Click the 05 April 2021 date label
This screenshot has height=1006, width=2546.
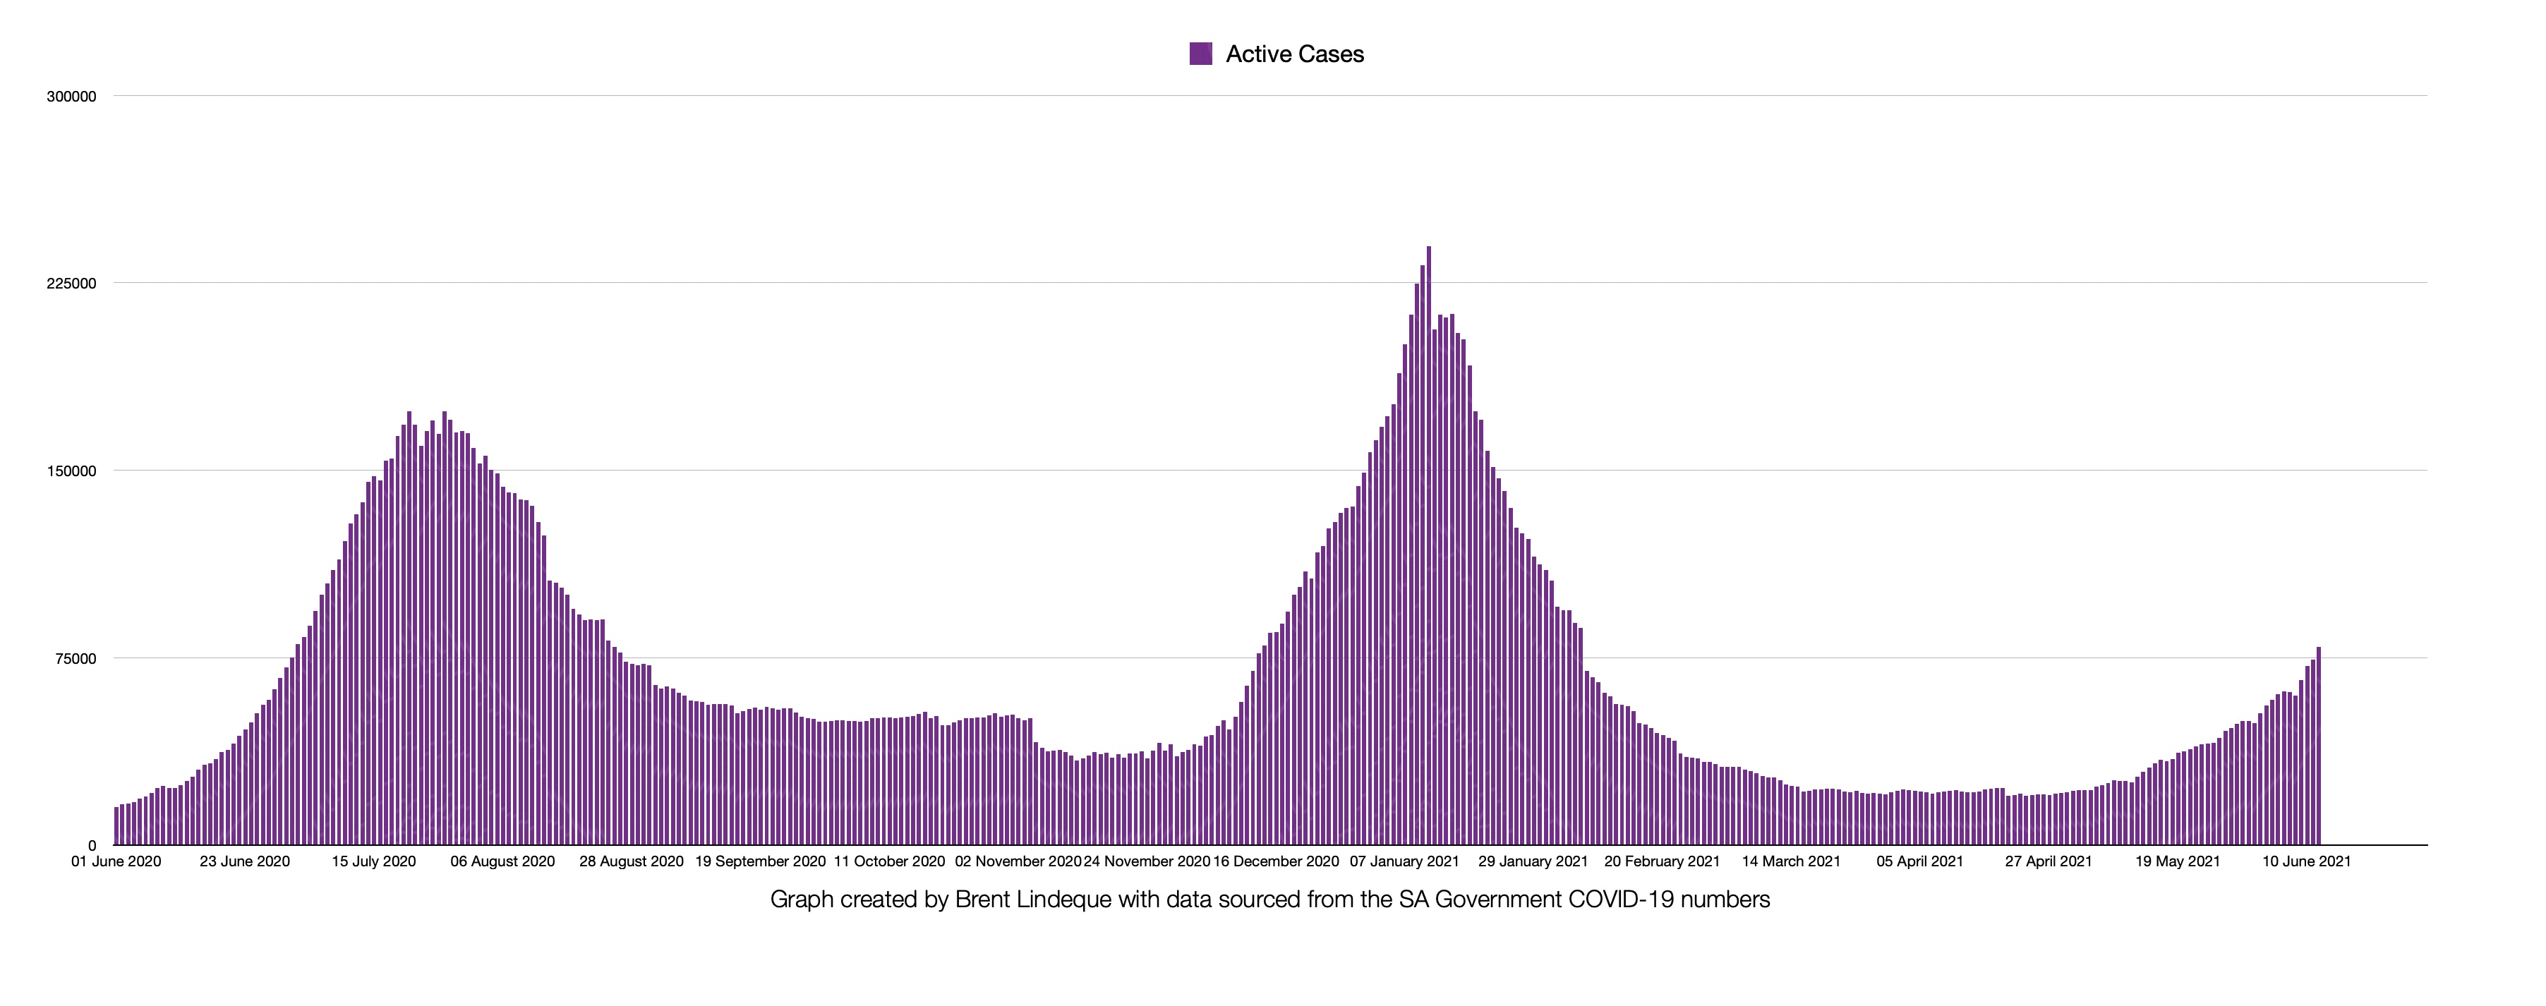coord(1919,861)
